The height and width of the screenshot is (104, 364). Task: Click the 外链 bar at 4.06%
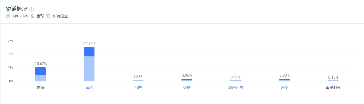click(187, 80)
